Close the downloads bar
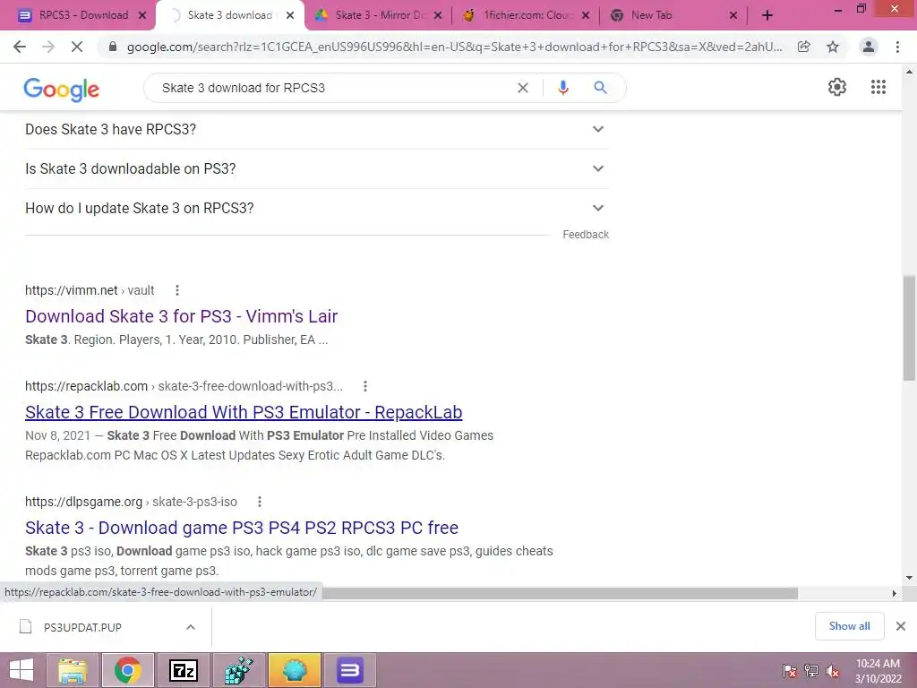 [x=901, y=626]
